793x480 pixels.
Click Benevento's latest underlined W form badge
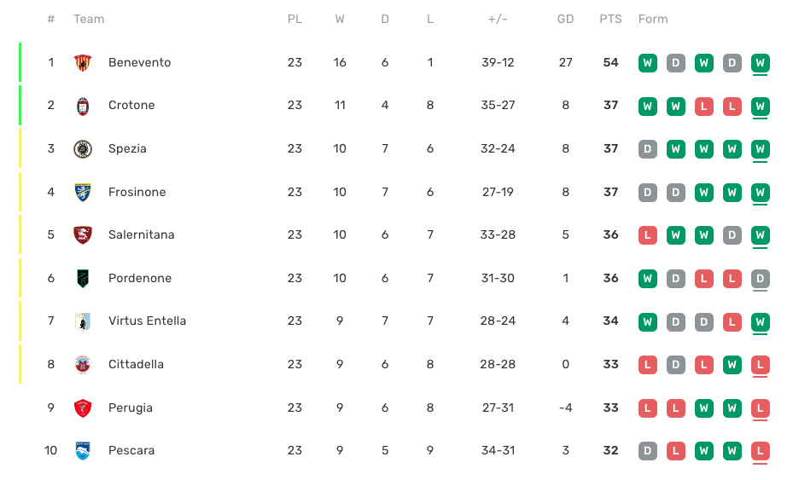click(760, 63)
